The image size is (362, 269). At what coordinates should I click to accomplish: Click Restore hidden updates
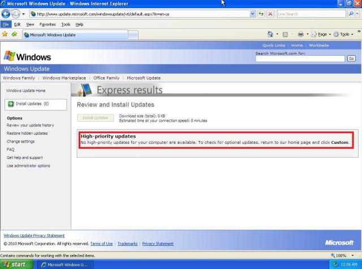(x=27, y=134)
